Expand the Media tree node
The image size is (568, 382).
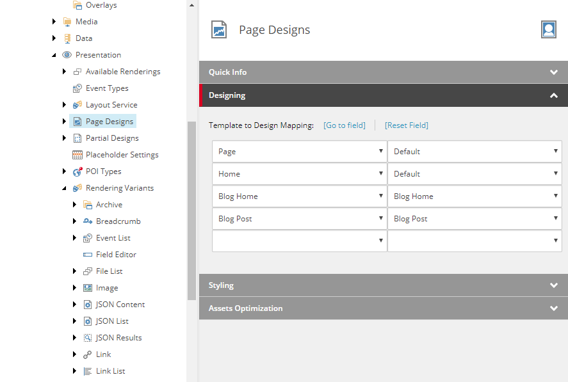click(x=54, y=22)
